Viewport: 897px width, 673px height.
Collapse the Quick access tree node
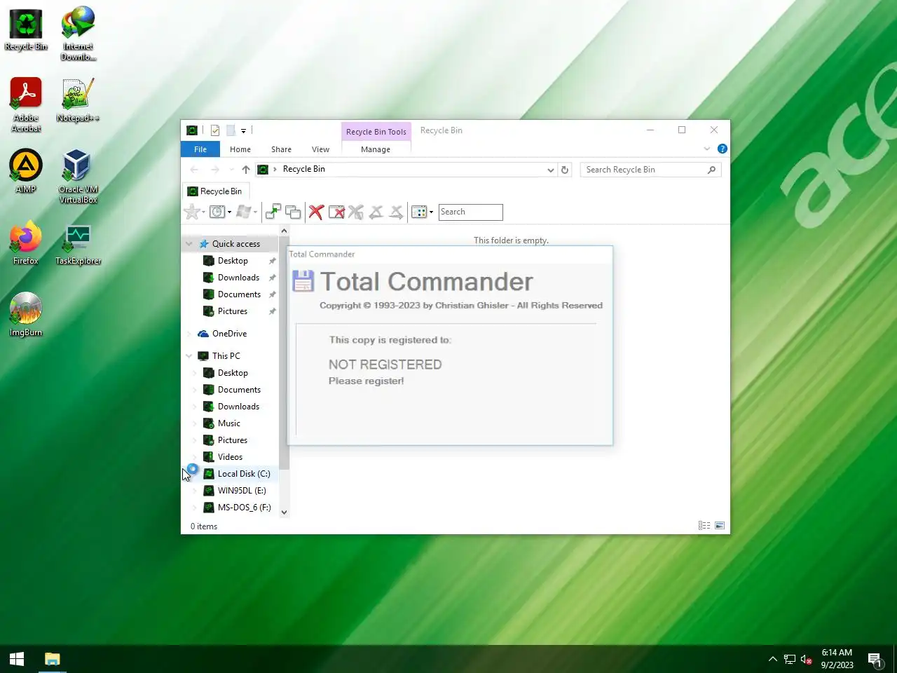(189, 244)
